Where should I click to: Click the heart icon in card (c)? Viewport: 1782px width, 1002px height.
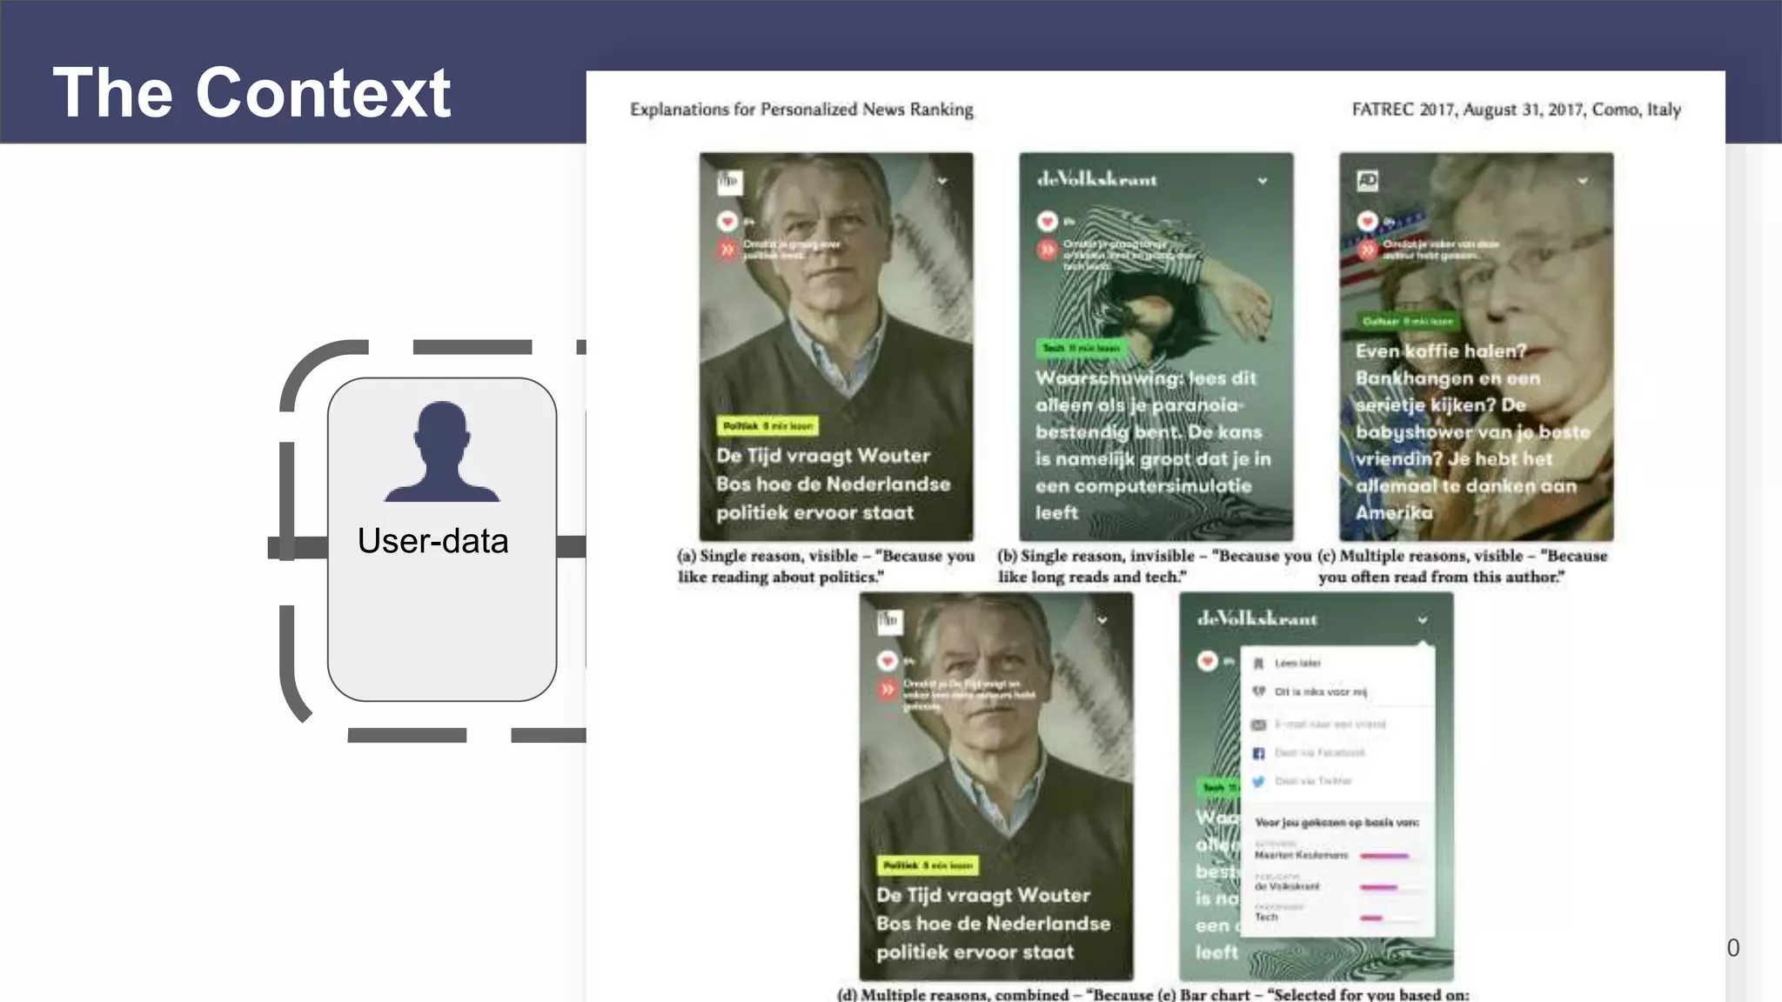coord(1368,222)
